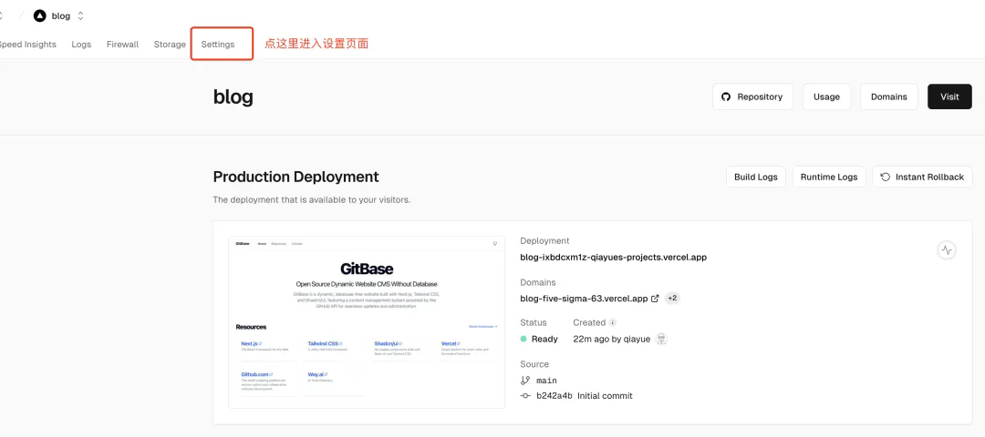Click the rollback arrow icon in Instant Rollback
This screenshot has width=985, height=437.
point(885,177)
